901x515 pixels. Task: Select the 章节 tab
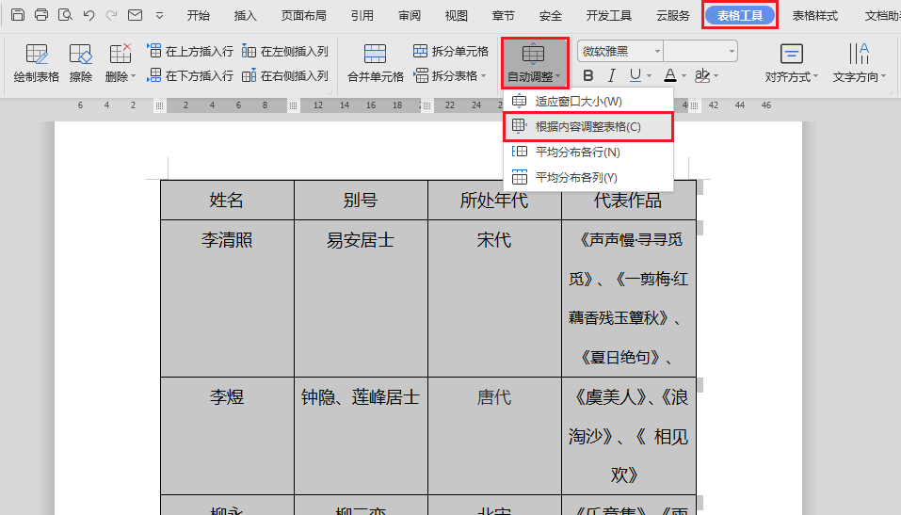coord(504,15)
